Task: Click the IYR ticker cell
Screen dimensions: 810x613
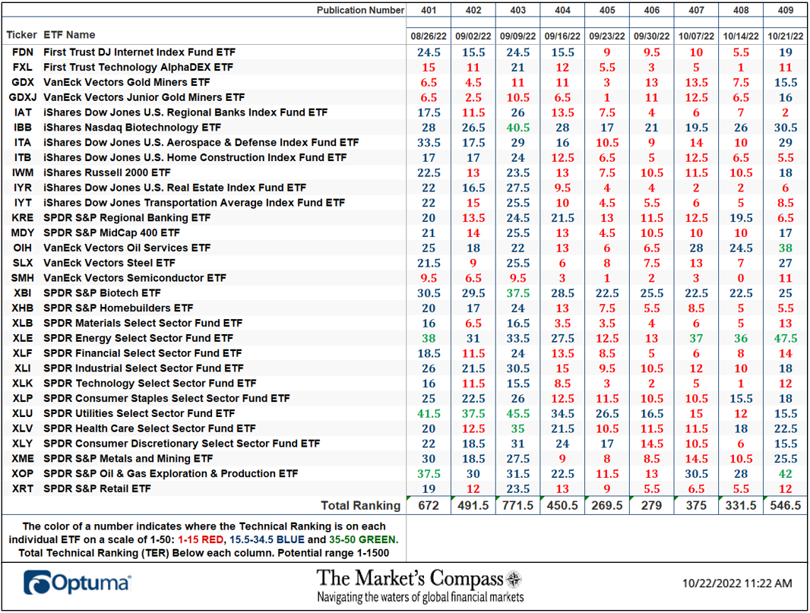Action: (23, 188)
